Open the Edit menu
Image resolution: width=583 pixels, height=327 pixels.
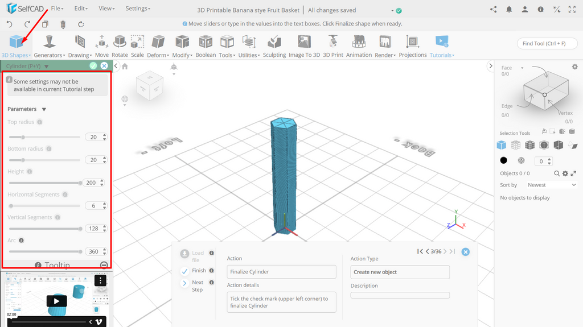click(81, 9)
